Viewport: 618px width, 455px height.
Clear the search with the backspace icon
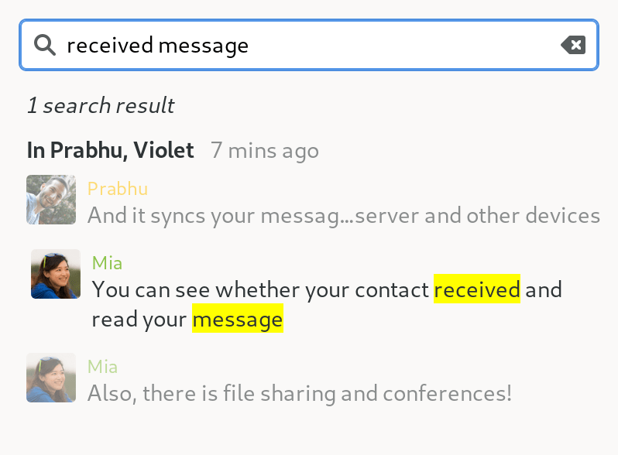[573, 46]
